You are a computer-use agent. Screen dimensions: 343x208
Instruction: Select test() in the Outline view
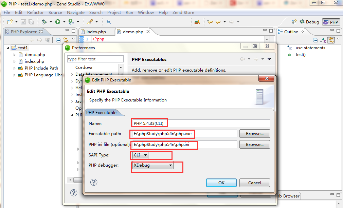[300, 55]
